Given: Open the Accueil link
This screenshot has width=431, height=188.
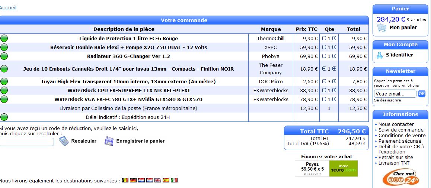Looking at the screenshot, I should pyautogui.click(x=8, y=7).
